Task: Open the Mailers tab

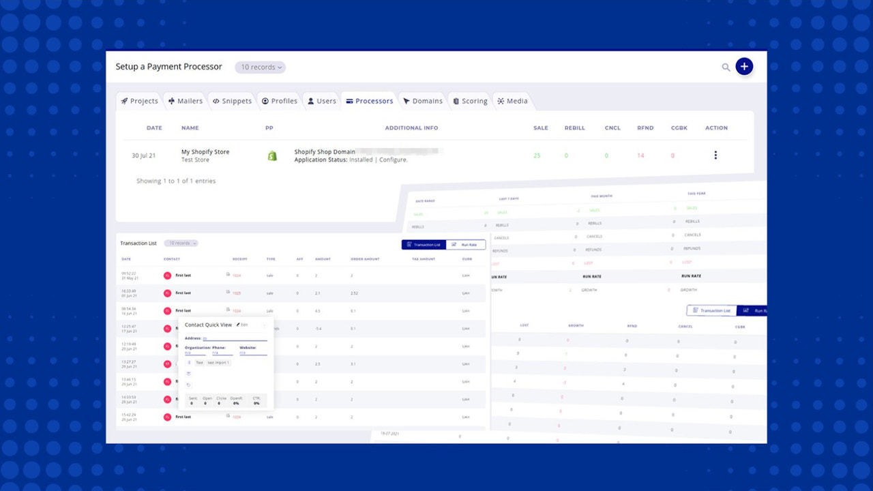Action: (x=185, y=100)
